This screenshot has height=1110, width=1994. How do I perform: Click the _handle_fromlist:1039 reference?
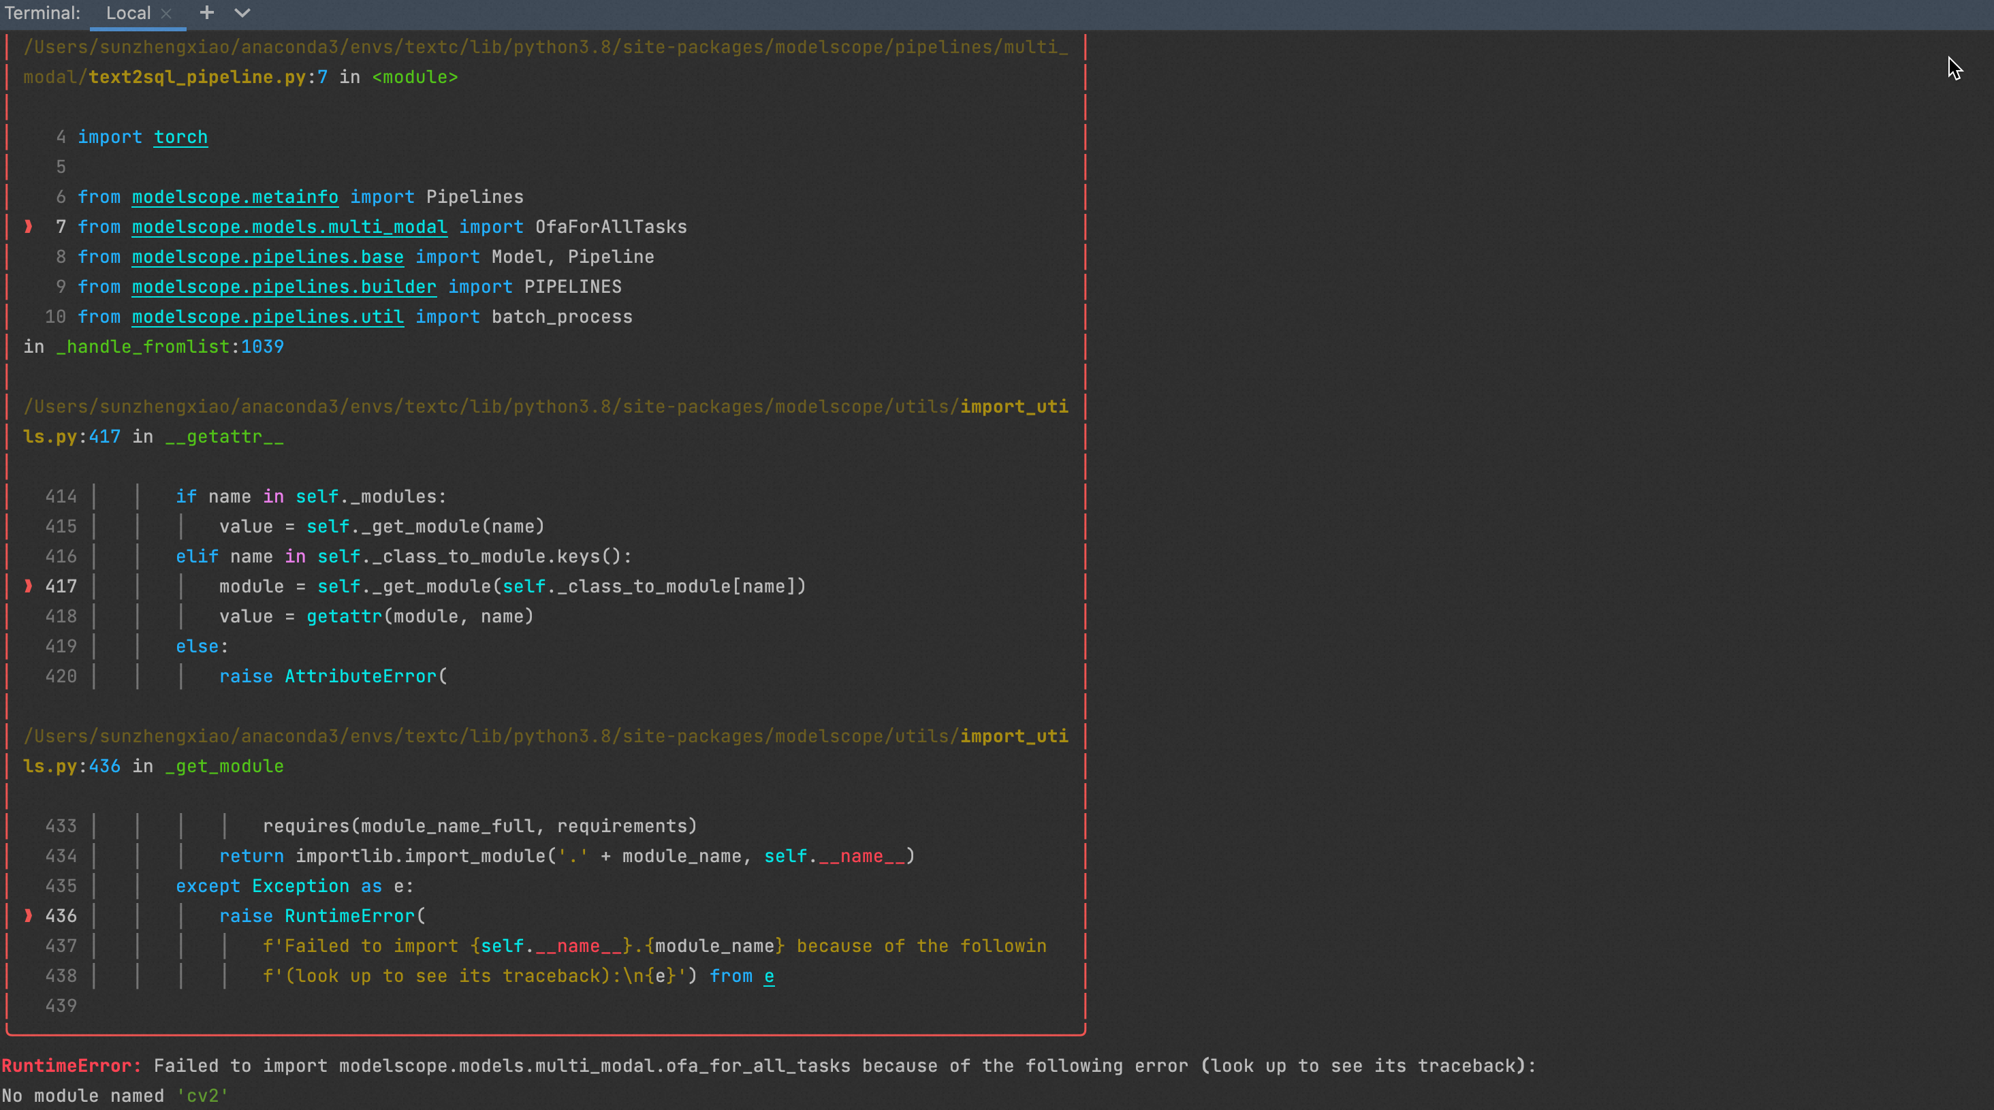(170, 347)
